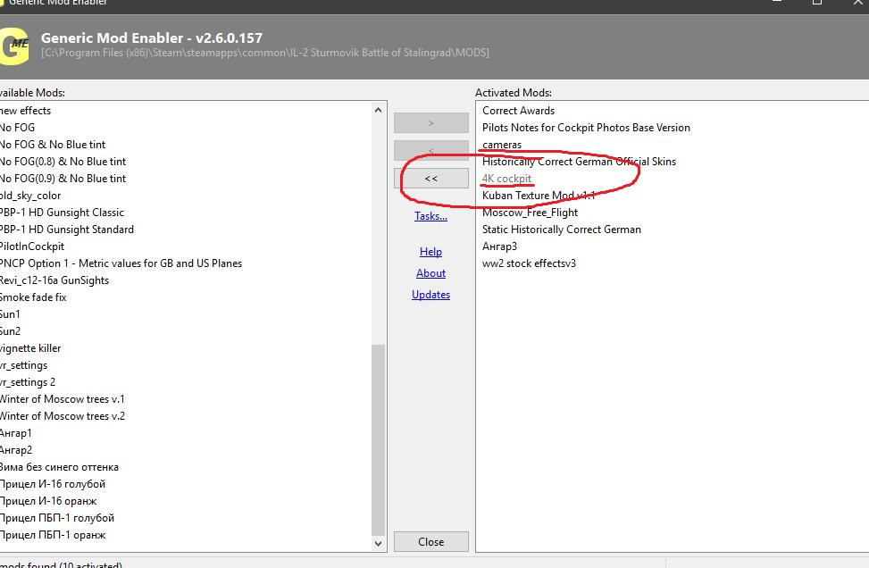Select 'ww2 stock effectsv3' activated mod
Screen dimensions: 869x568
tap(529, 263)
